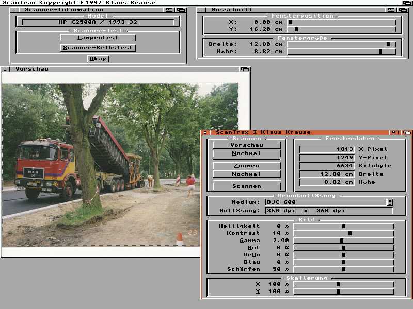Close gadget of the Vorschau window
This screenshot has width=413, height=309.
click(5, 69)
